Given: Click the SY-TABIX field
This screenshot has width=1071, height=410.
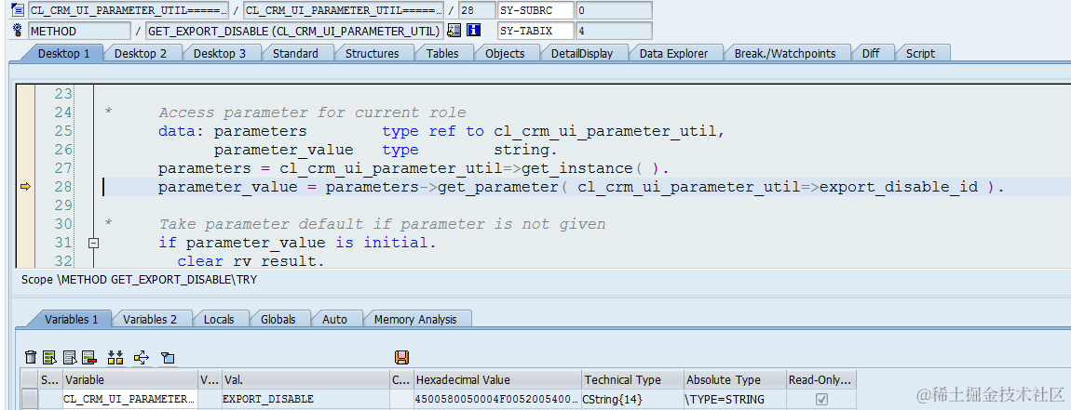Looking at the screenshot, I should (x=535, y=31).
